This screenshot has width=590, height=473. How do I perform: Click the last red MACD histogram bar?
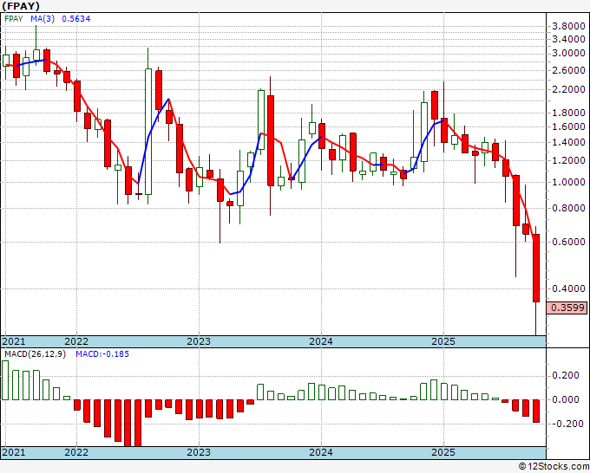click(536, 411)
